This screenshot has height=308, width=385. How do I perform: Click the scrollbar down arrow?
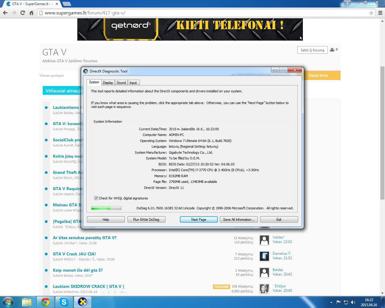(383, 293)
